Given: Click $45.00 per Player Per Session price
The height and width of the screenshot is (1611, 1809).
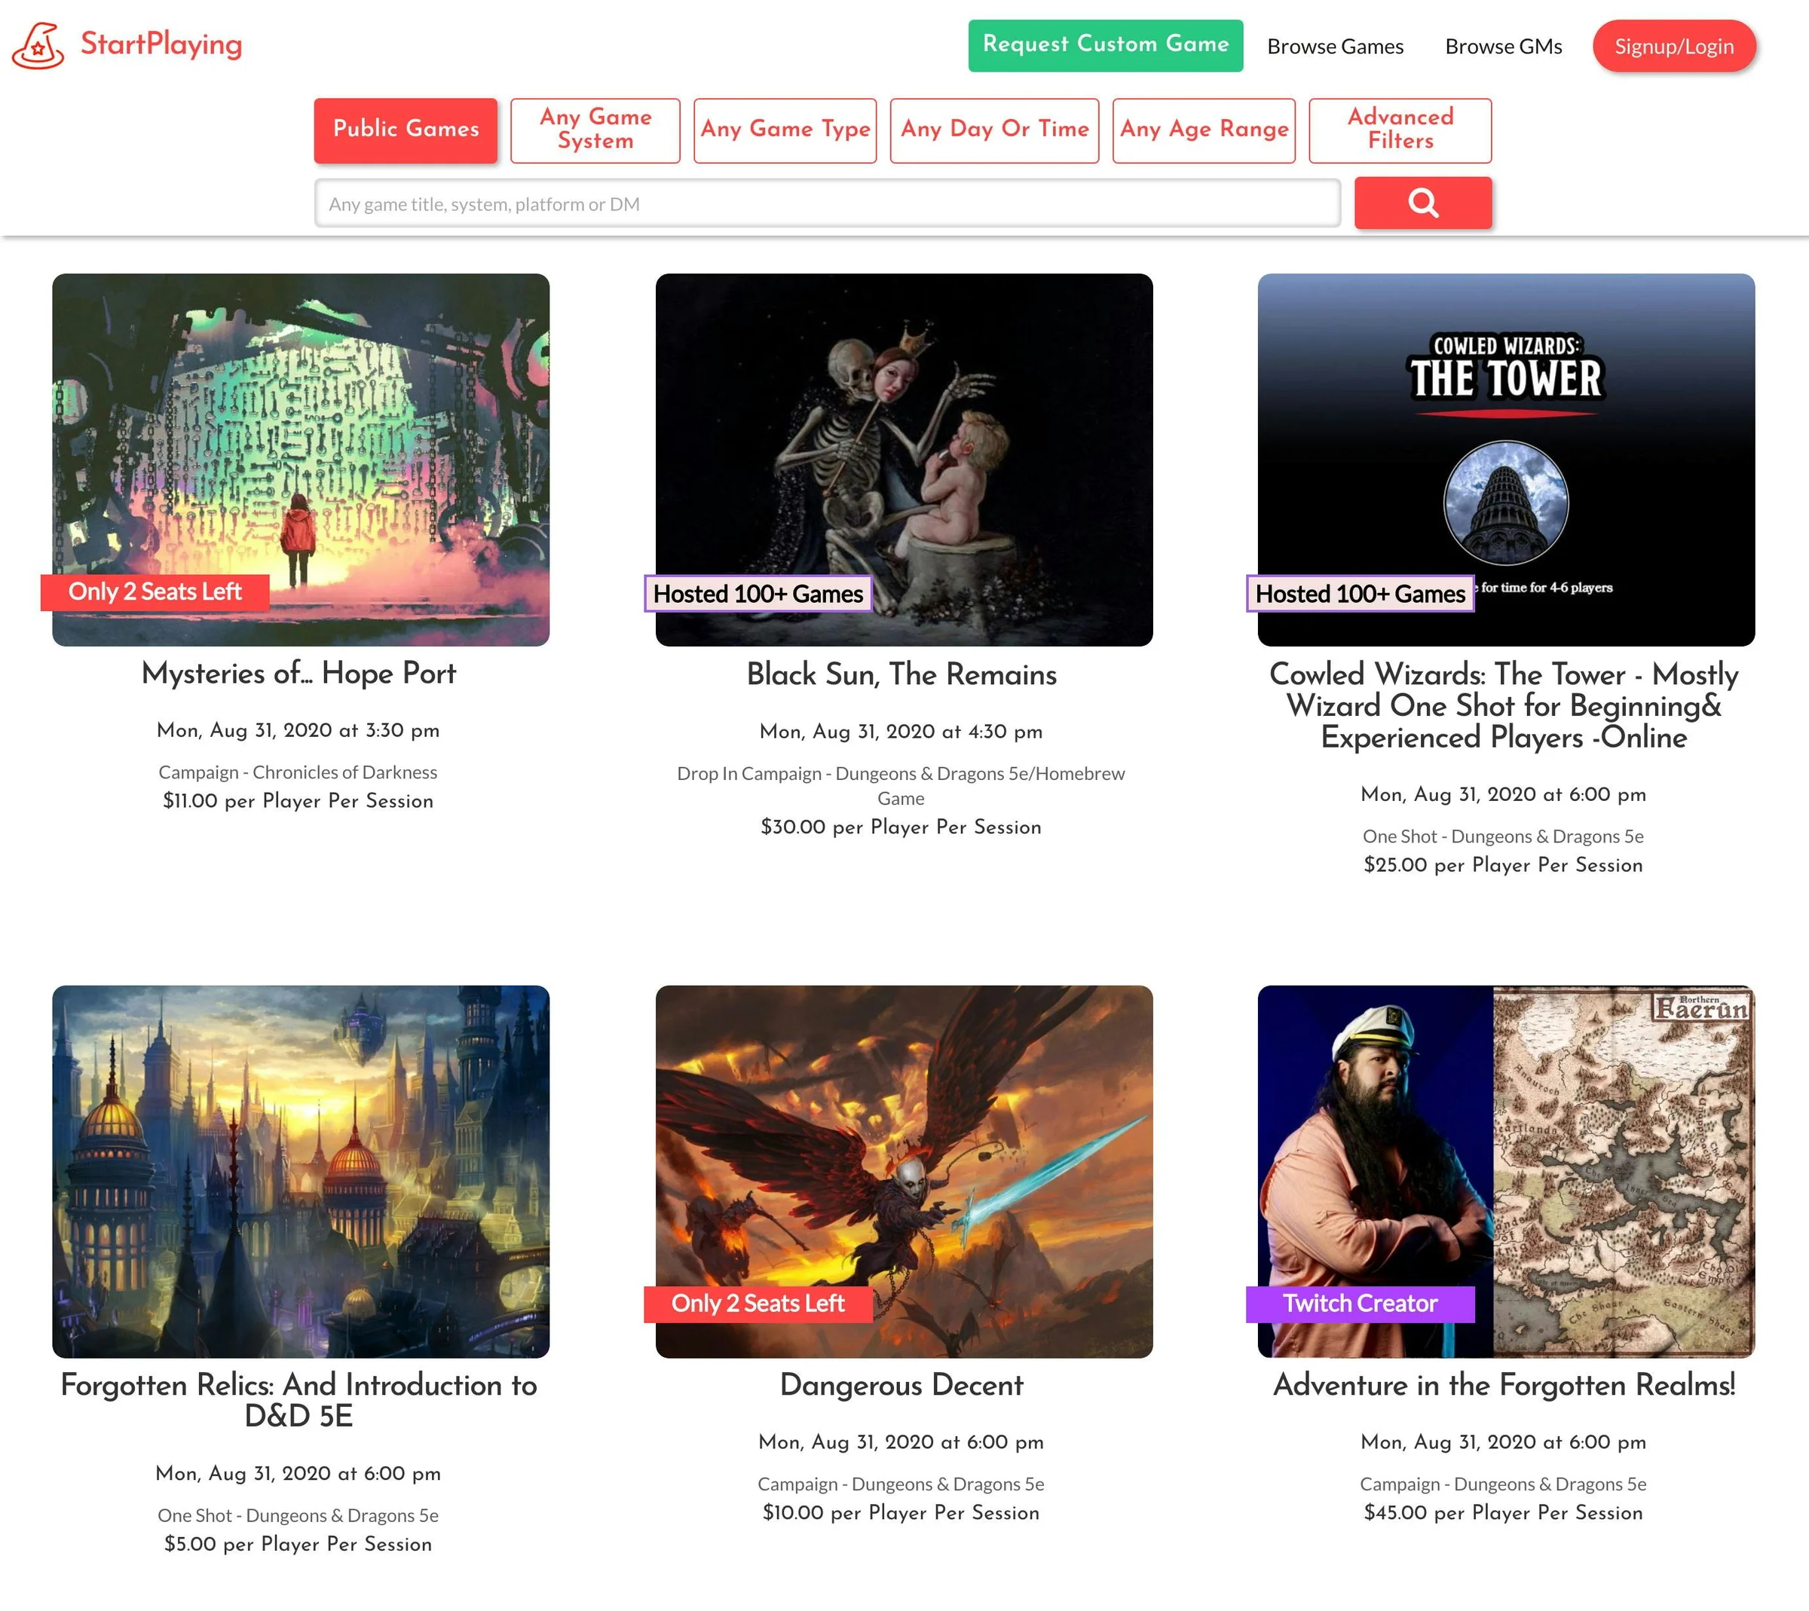Looking at the screenshot, I should tap(1504, 1513).
